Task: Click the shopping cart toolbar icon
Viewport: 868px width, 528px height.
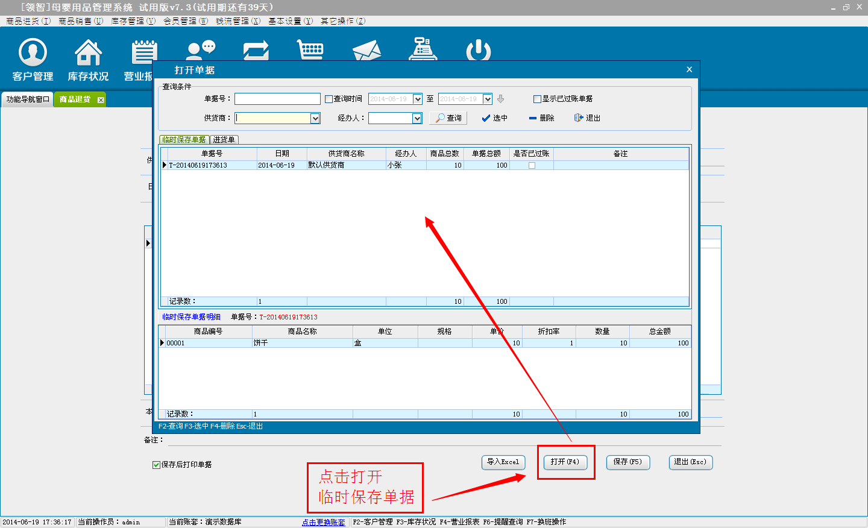Action: coord(310,49)
